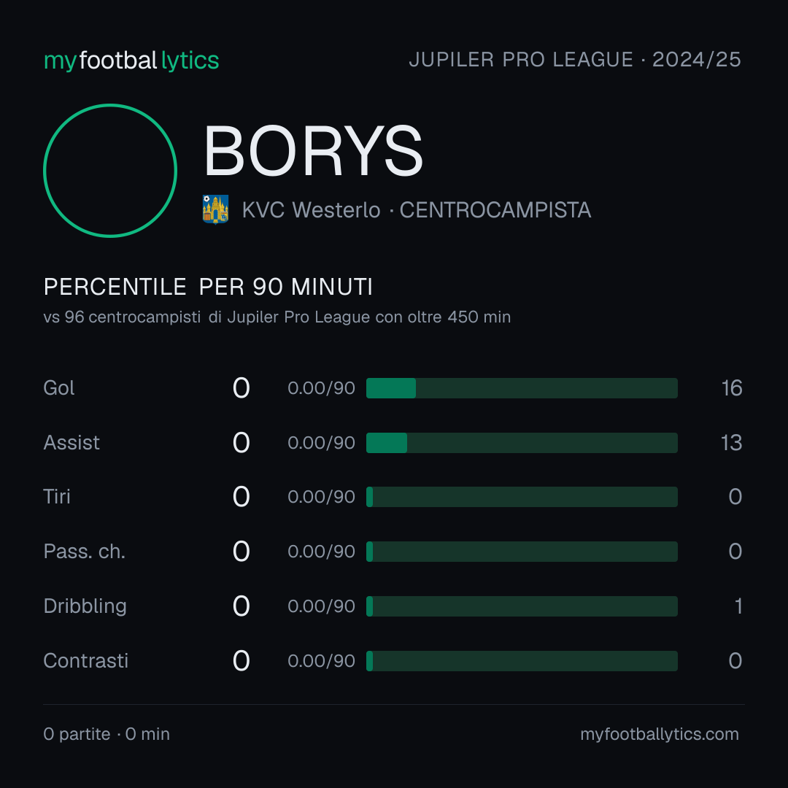Click the Assist percentile bar
The width and height of the screenshot is (788, 788).
pos(522,443)
